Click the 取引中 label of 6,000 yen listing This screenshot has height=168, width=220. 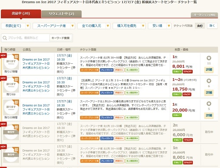pyautogui.click(x=209, y=132)
